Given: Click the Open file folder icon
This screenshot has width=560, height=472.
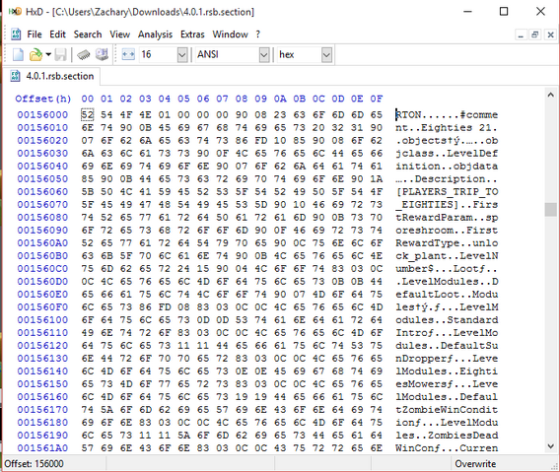Looking at the screenshot, I should [x=35, y=54].
